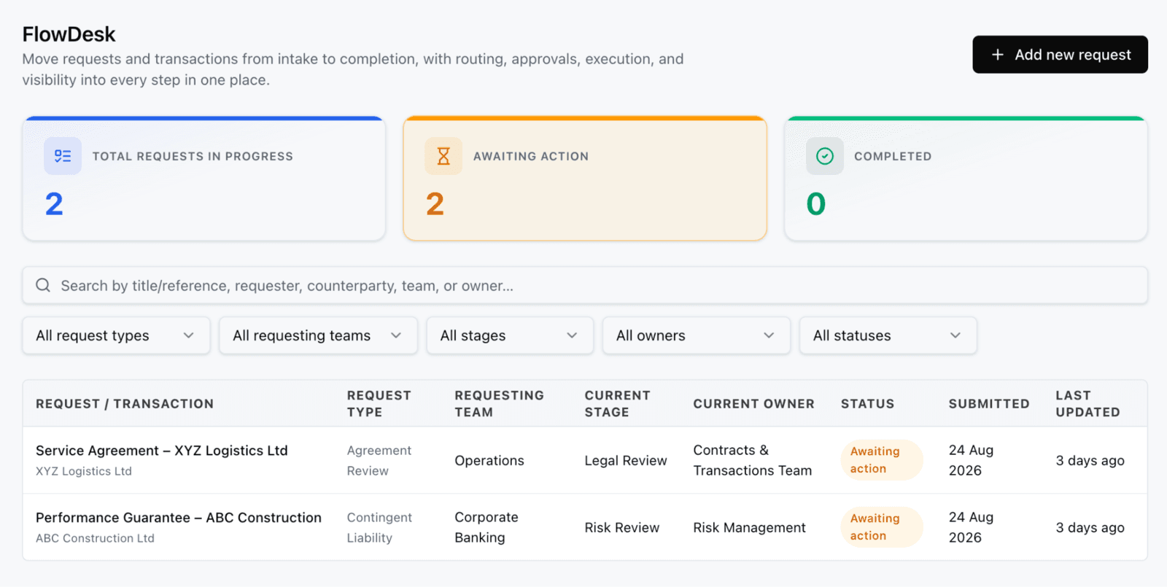Viewport: 1167px width, 587px height.
Task: Expand the All requesting teams filter
Action: tap(318, 335)
